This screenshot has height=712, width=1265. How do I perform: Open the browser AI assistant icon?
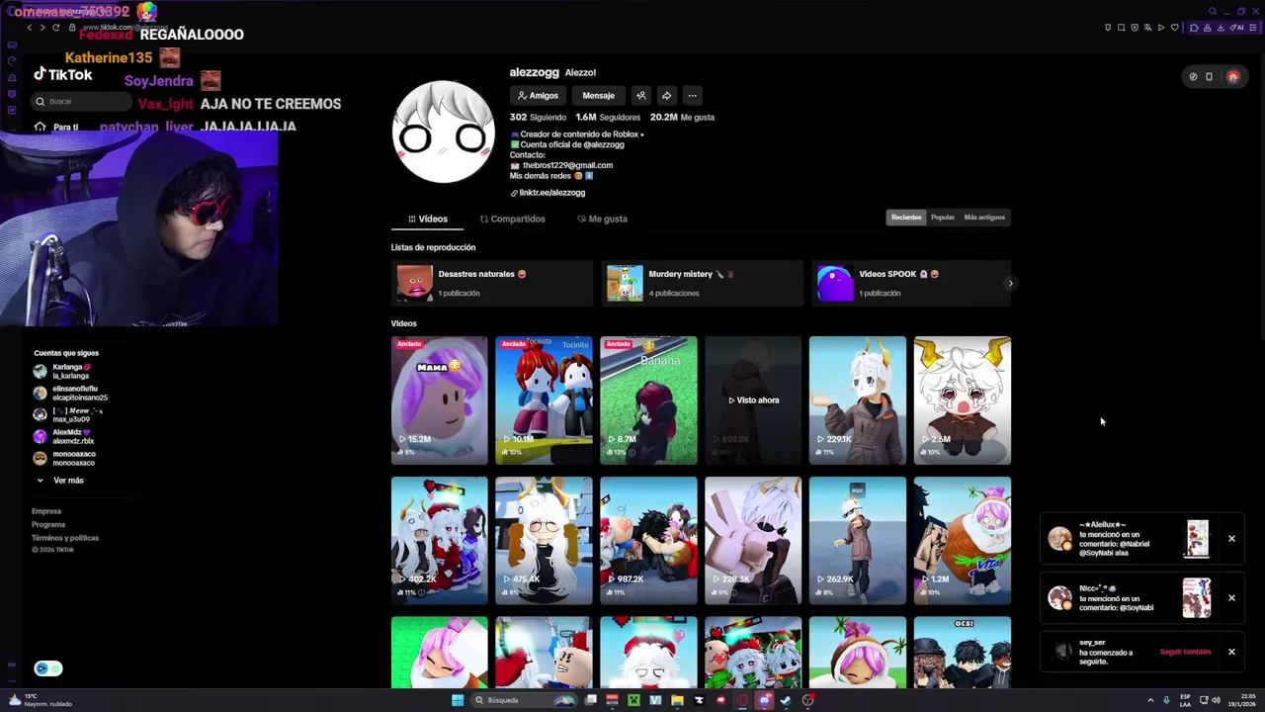1236,28
